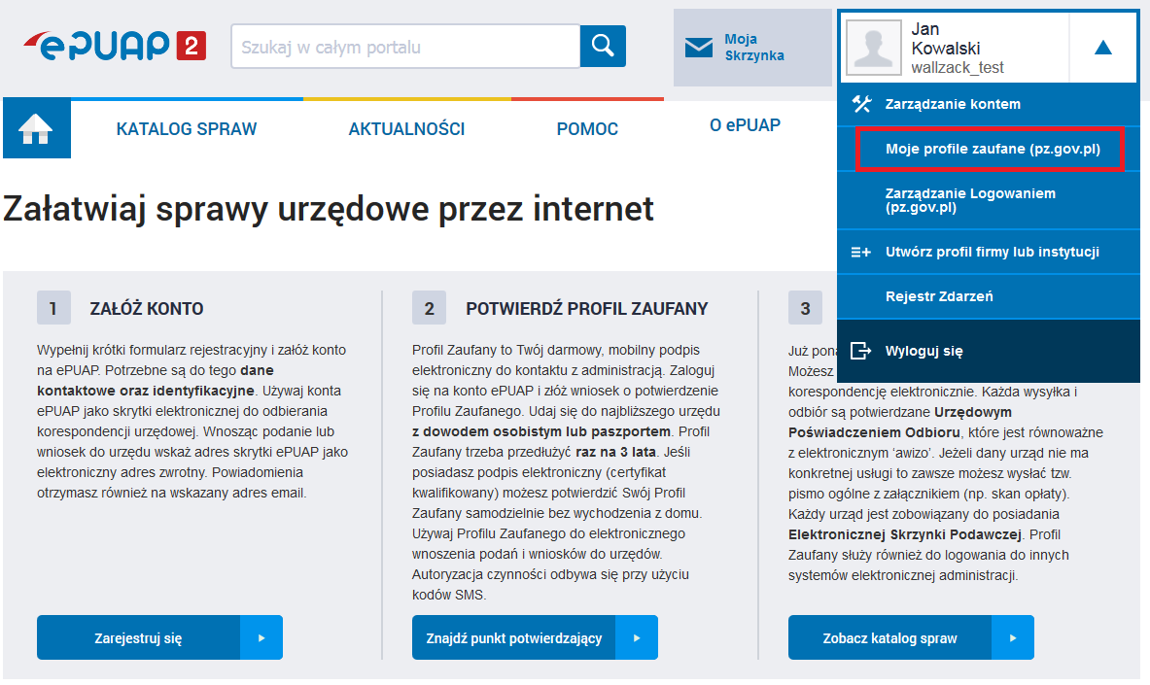Click the user avatar picture
Screen dimensions: 1150x685
point(874,48)
